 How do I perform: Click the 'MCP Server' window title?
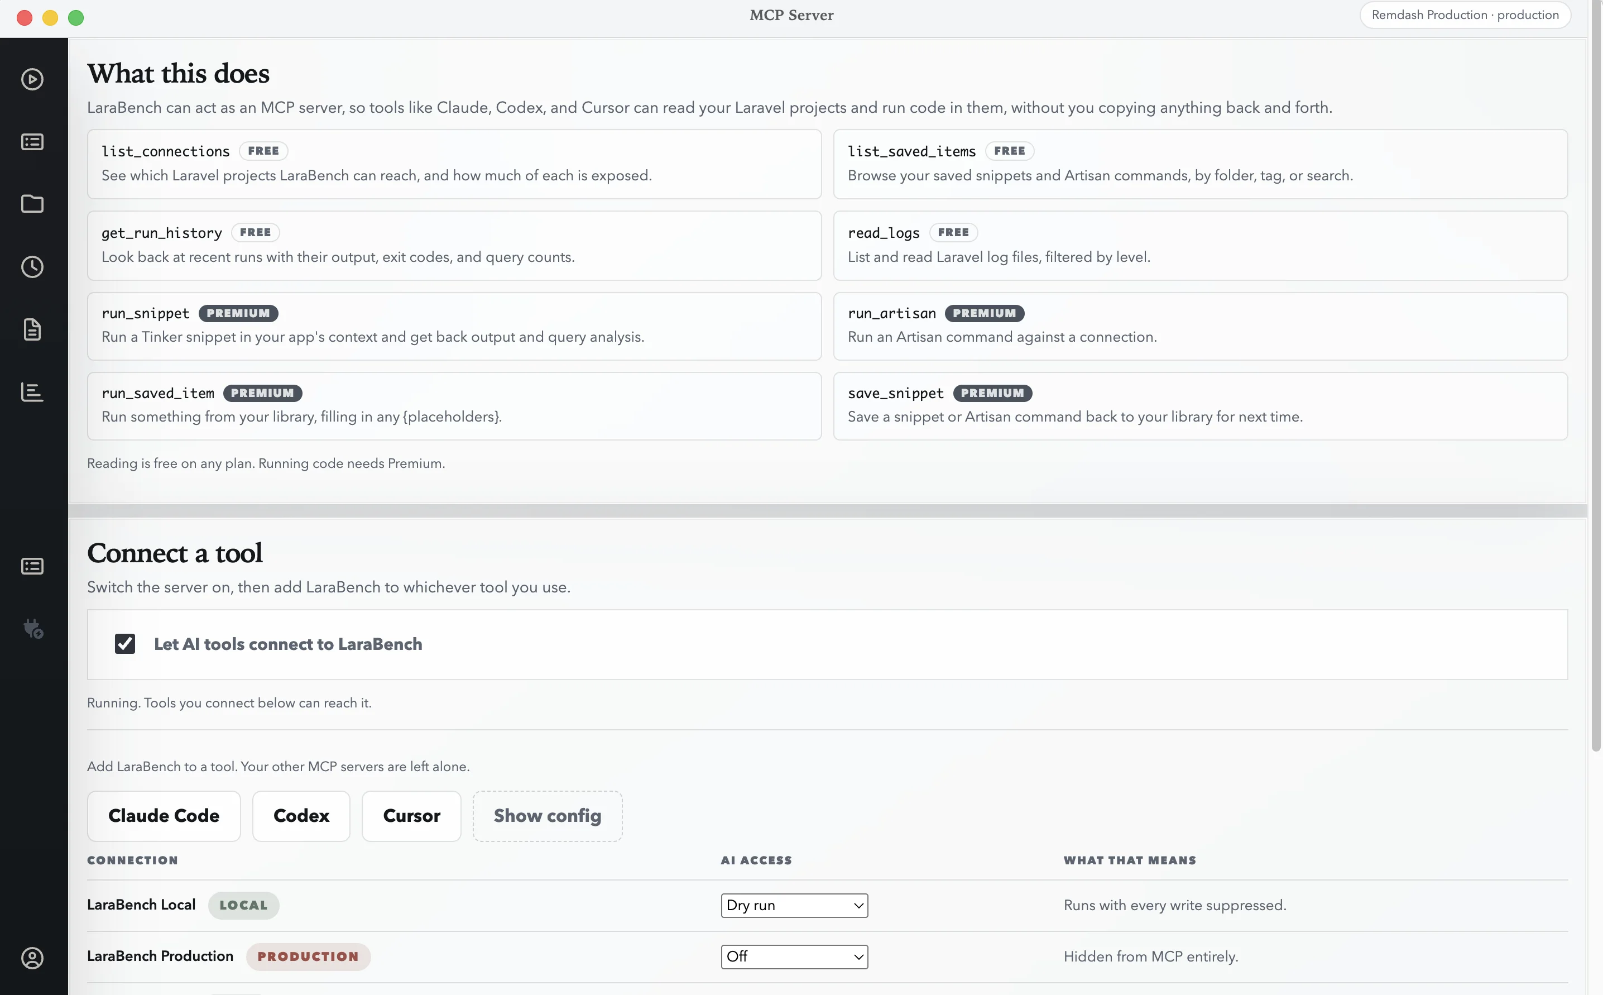click(791, 15)
